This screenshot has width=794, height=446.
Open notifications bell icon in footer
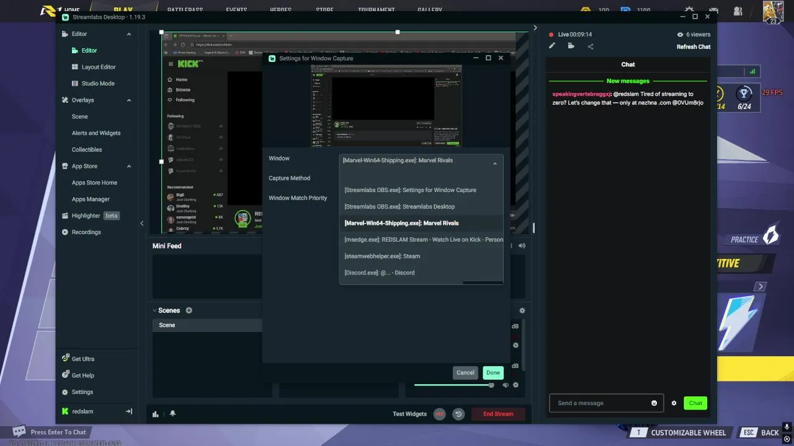pos(172,414)
